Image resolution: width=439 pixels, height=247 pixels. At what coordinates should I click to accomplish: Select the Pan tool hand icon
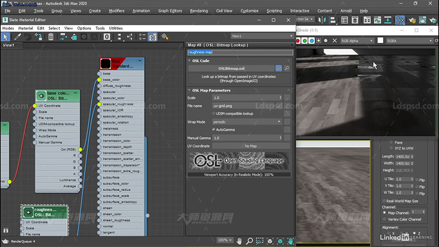tap(239, 241)
